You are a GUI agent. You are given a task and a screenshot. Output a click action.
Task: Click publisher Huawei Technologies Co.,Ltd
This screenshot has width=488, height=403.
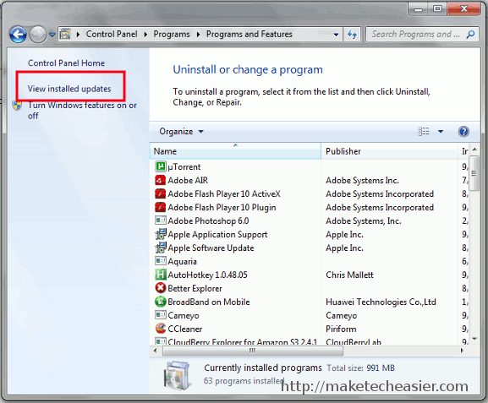(381, 302)
